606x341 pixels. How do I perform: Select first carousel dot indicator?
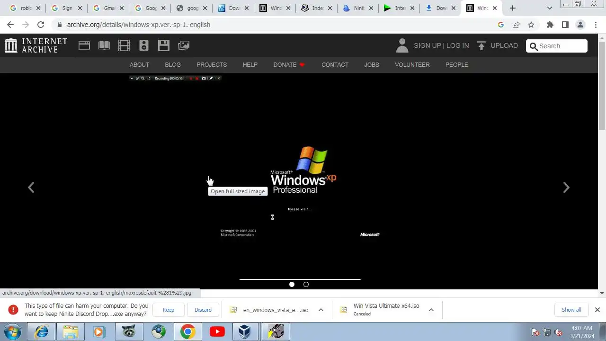pyautogui.click(x=292, y=284)
